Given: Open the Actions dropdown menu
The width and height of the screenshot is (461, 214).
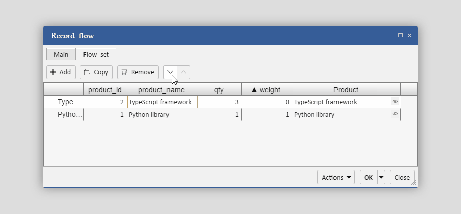Looking at the screenshot, I should 336,177.
